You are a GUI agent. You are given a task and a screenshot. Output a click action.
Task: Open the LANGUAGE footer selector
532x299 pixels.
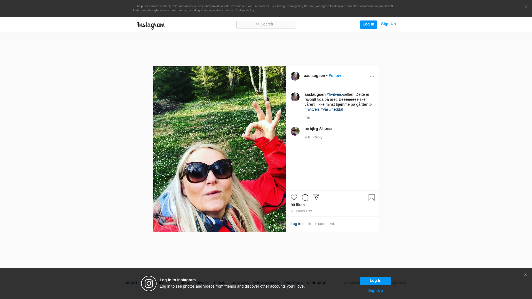tap(316, 283)
